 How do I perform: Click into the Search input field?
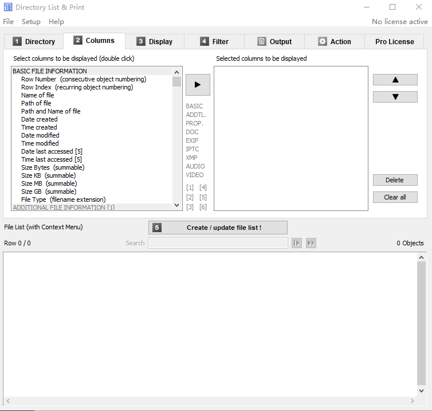pyautogui.click(x=218, y=243)
